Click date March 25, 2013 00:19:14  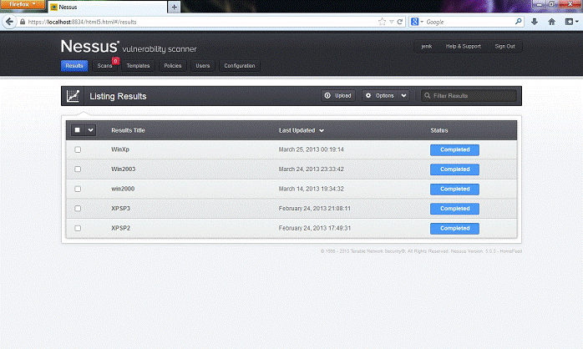tap(312, 149)
